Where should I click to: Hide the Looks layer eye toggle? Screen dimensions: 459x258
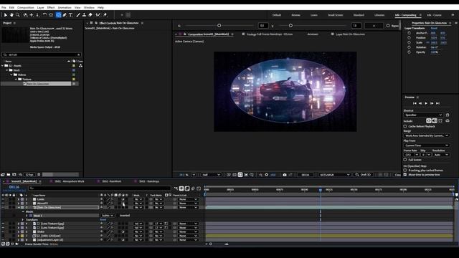coord(3,199)
